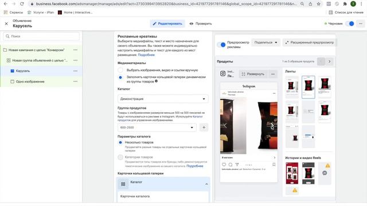Open Chrome three-dot menu
The height and width of the screenshot is (206, 367).
361,4
